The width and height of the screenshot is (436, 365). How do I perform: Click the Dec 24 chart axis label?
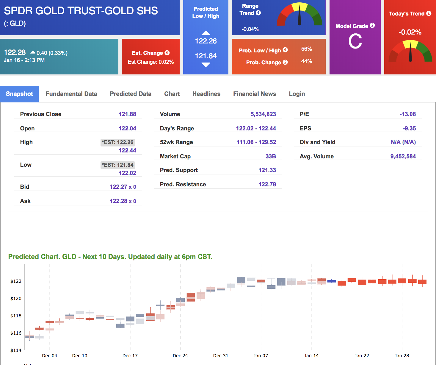pos(180,355)
